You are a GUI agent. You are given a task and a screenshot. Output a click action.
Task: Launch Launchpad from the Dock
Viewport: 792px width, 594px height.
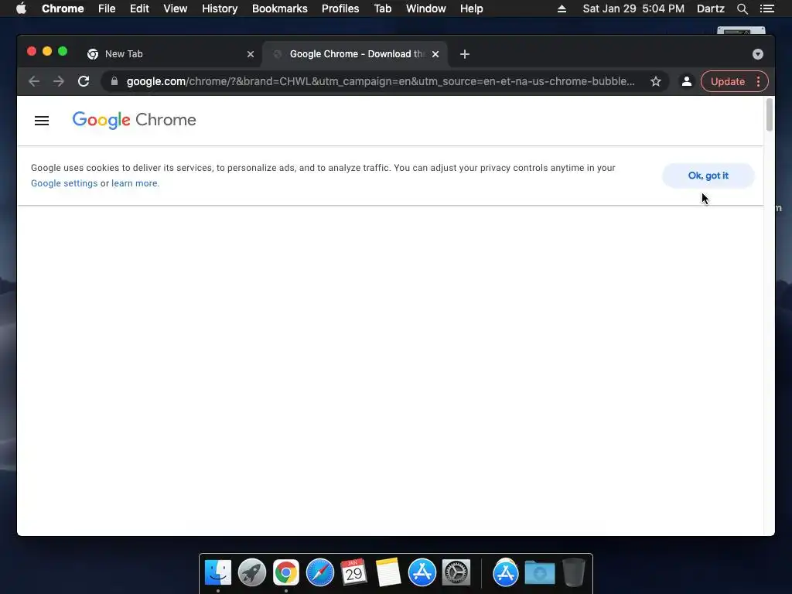[x=251, y=572]
